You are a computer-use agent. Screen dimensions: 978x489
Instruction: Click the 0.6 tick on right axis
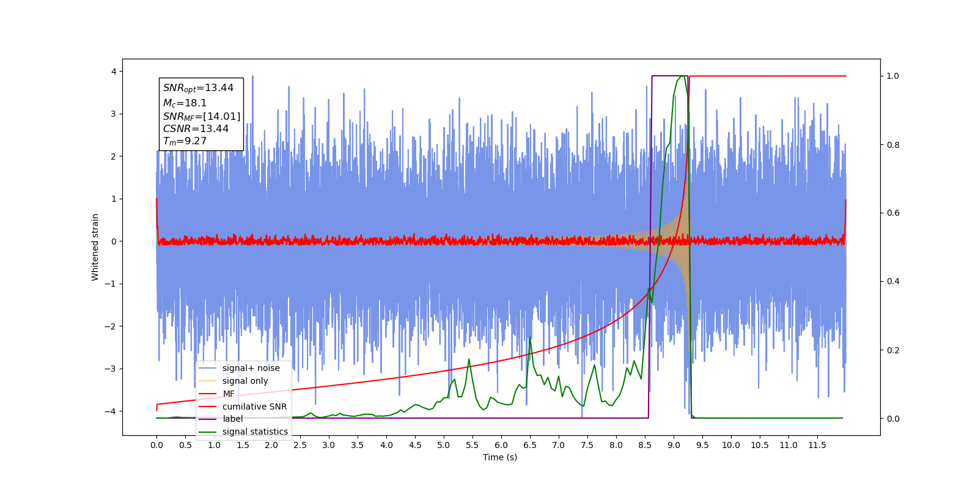tap(893, 213)
